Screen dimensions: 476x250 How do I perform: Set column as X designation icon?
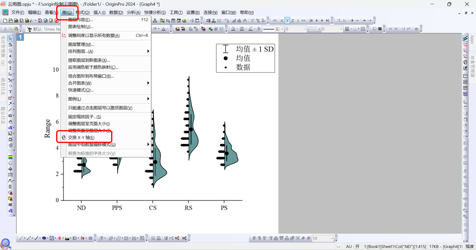tap(282, 21)
